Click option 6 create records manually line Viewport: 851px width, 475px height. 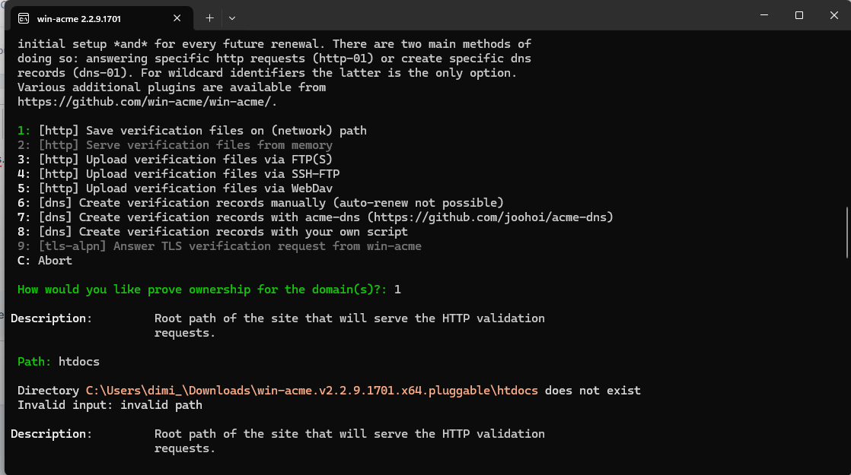point(260,203)
